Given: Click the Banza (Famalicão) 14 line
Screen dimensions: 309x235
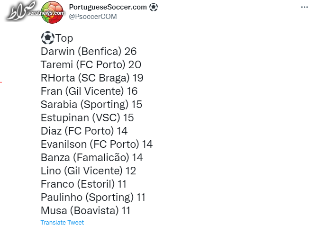Looking at the screenshot, I should coord(91,158).
